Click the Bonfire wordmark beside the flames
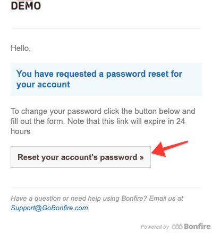 [197, 227]
